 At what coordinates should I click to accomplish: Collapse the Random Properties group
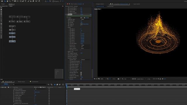point(67,58)
